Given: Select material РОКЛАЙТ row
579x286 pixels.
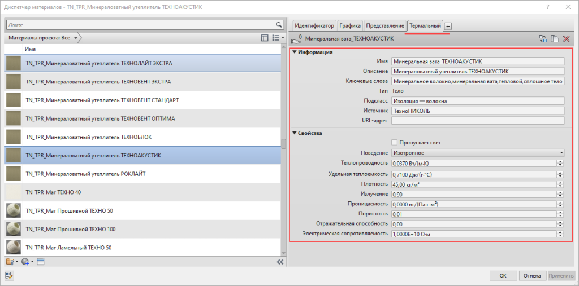Looking at the screenshot, I should [x=144, y=174].
